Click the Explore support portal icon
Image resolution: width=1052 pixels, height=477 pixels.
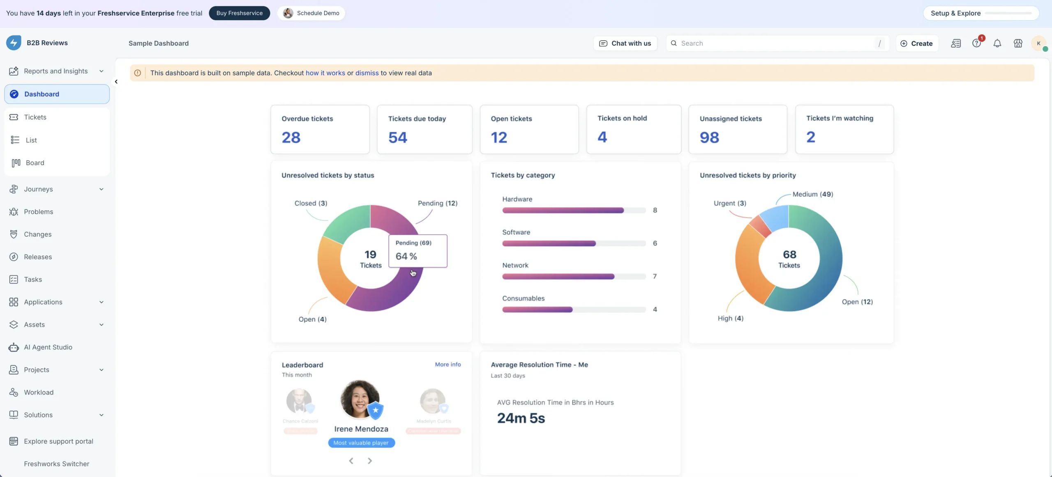[14, 441]
